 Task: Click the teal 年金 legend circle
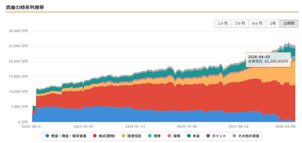[189, 136]
